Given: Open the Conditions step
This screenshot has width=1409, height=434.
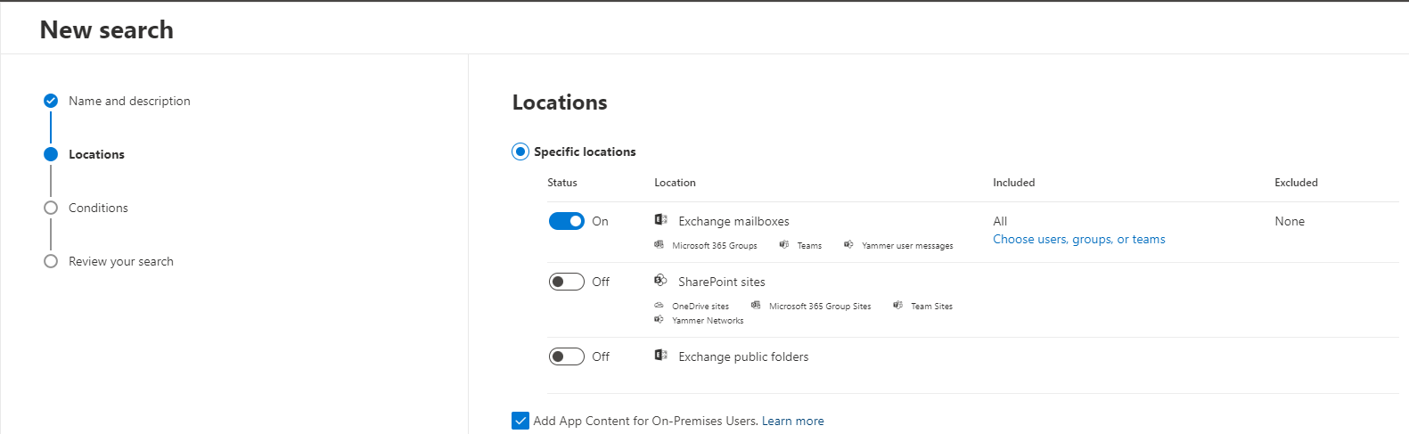Looking at the screenshot, I should pyautogui.click(x=98, y=208).
